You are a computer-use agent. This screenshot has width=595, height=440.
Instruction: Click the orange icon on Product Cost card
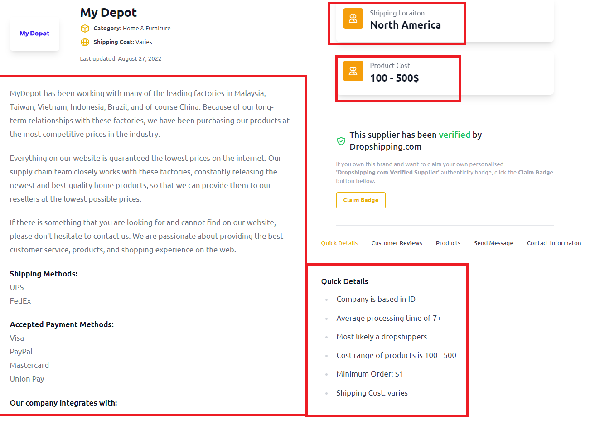(353, 71)
